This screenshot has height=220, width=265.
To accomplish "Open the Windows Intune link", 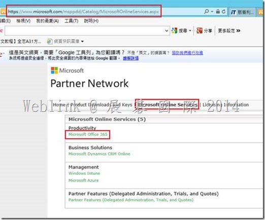I will tap(84, 173).
